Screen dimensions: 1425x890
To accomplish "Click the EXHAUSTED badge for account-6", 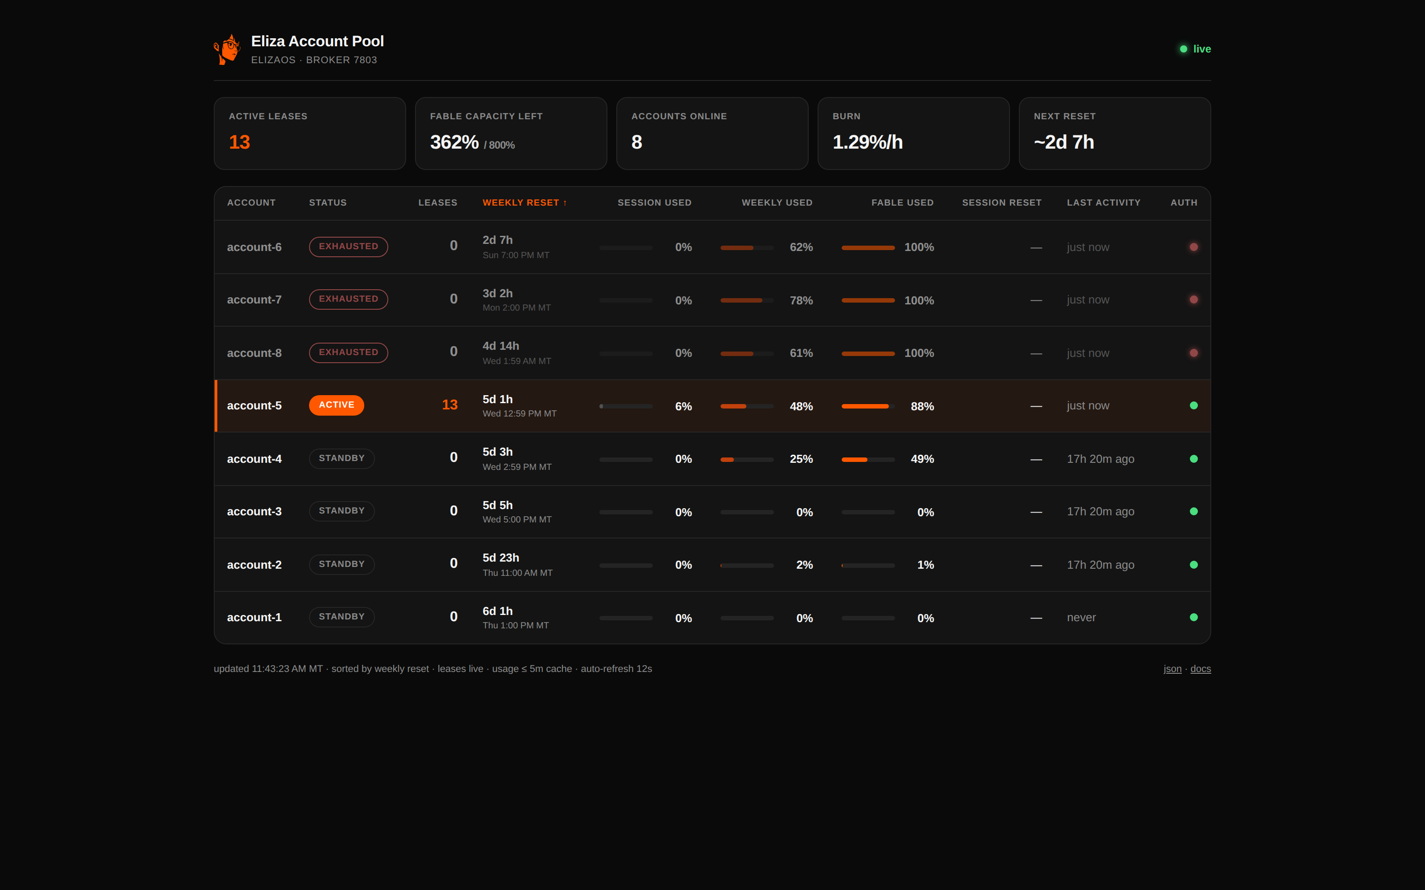I will (x=349, y=247).
